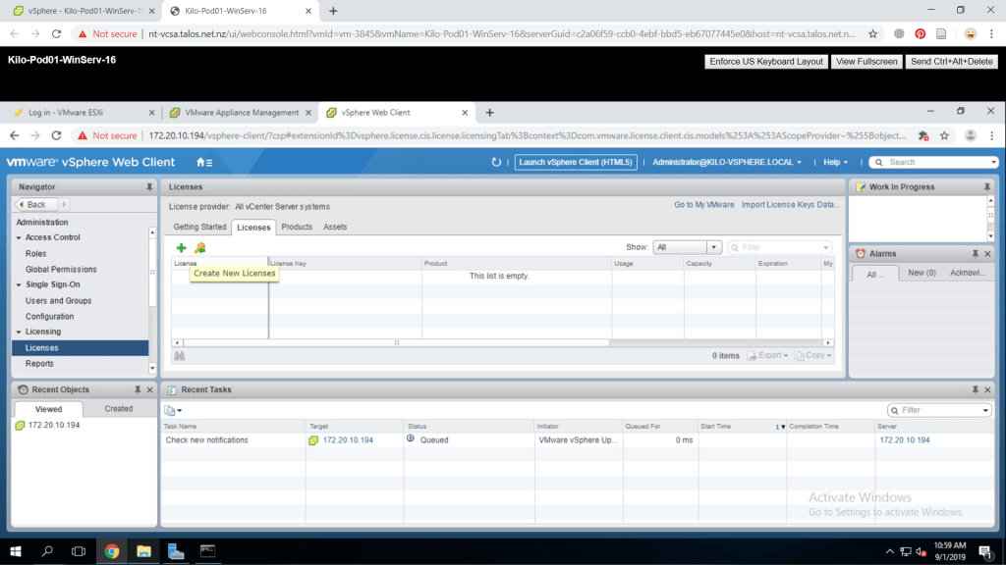Click the key icon beside the green plus
Screen dimensions: 1006x565
(199, 248)
